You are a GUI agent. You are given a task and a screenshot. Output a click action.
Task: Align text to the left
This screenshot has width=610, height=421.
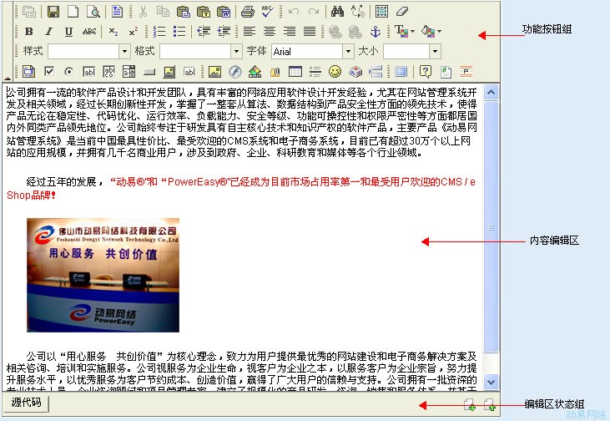click(x=250, y=31)
